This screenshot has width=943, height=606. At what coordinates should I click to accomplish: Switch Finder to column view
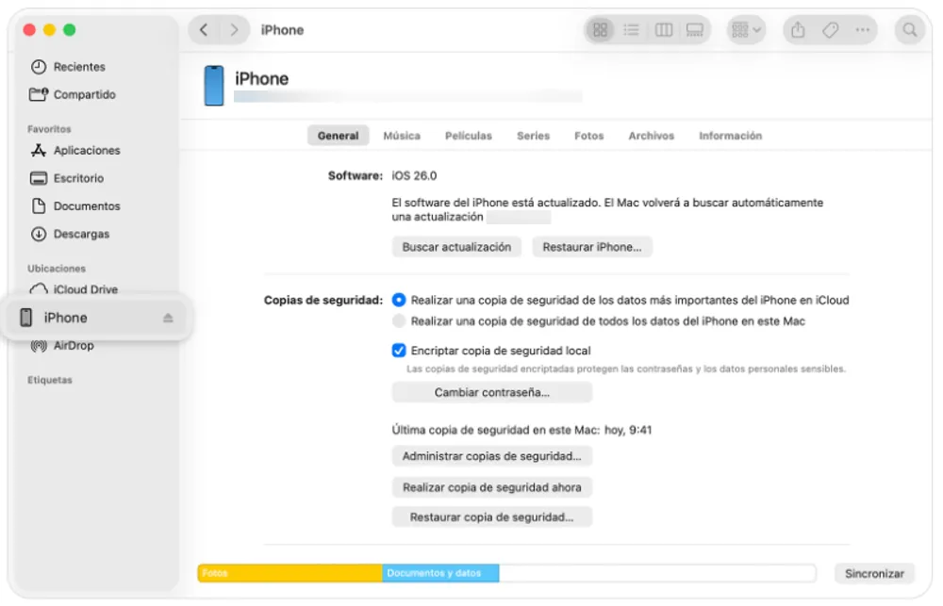coord(663,29)
